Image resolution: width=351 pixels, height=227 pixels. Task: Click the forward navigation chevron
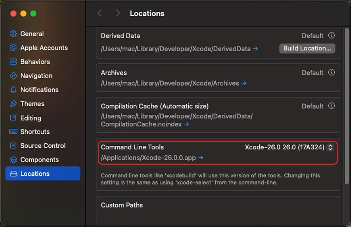pyautogui.click(x=118, y=13)
